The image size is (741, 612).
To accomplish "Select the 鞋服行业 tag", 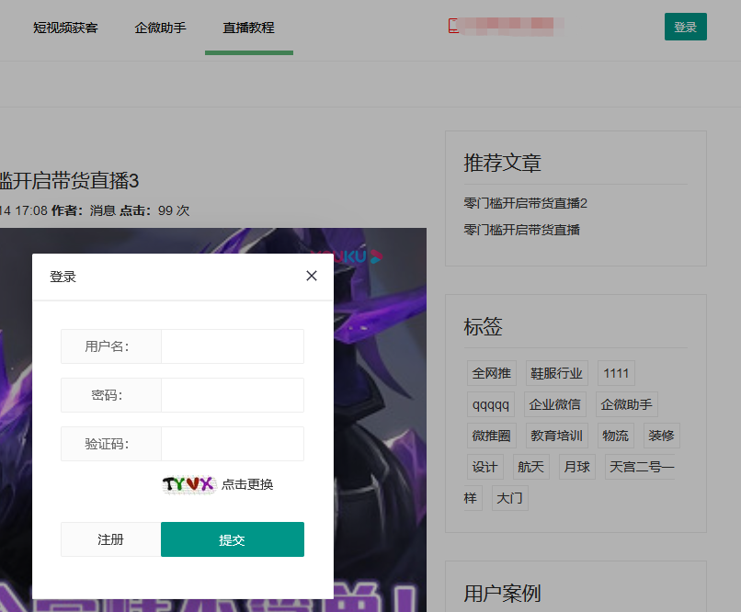I will [557, 373].
